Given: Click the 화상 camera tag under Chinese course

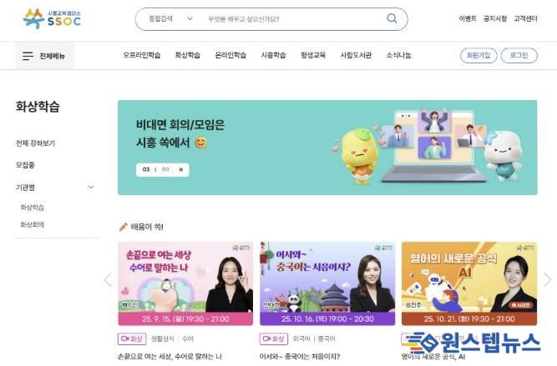Looking at the screenshot, I should coord(274,338).
